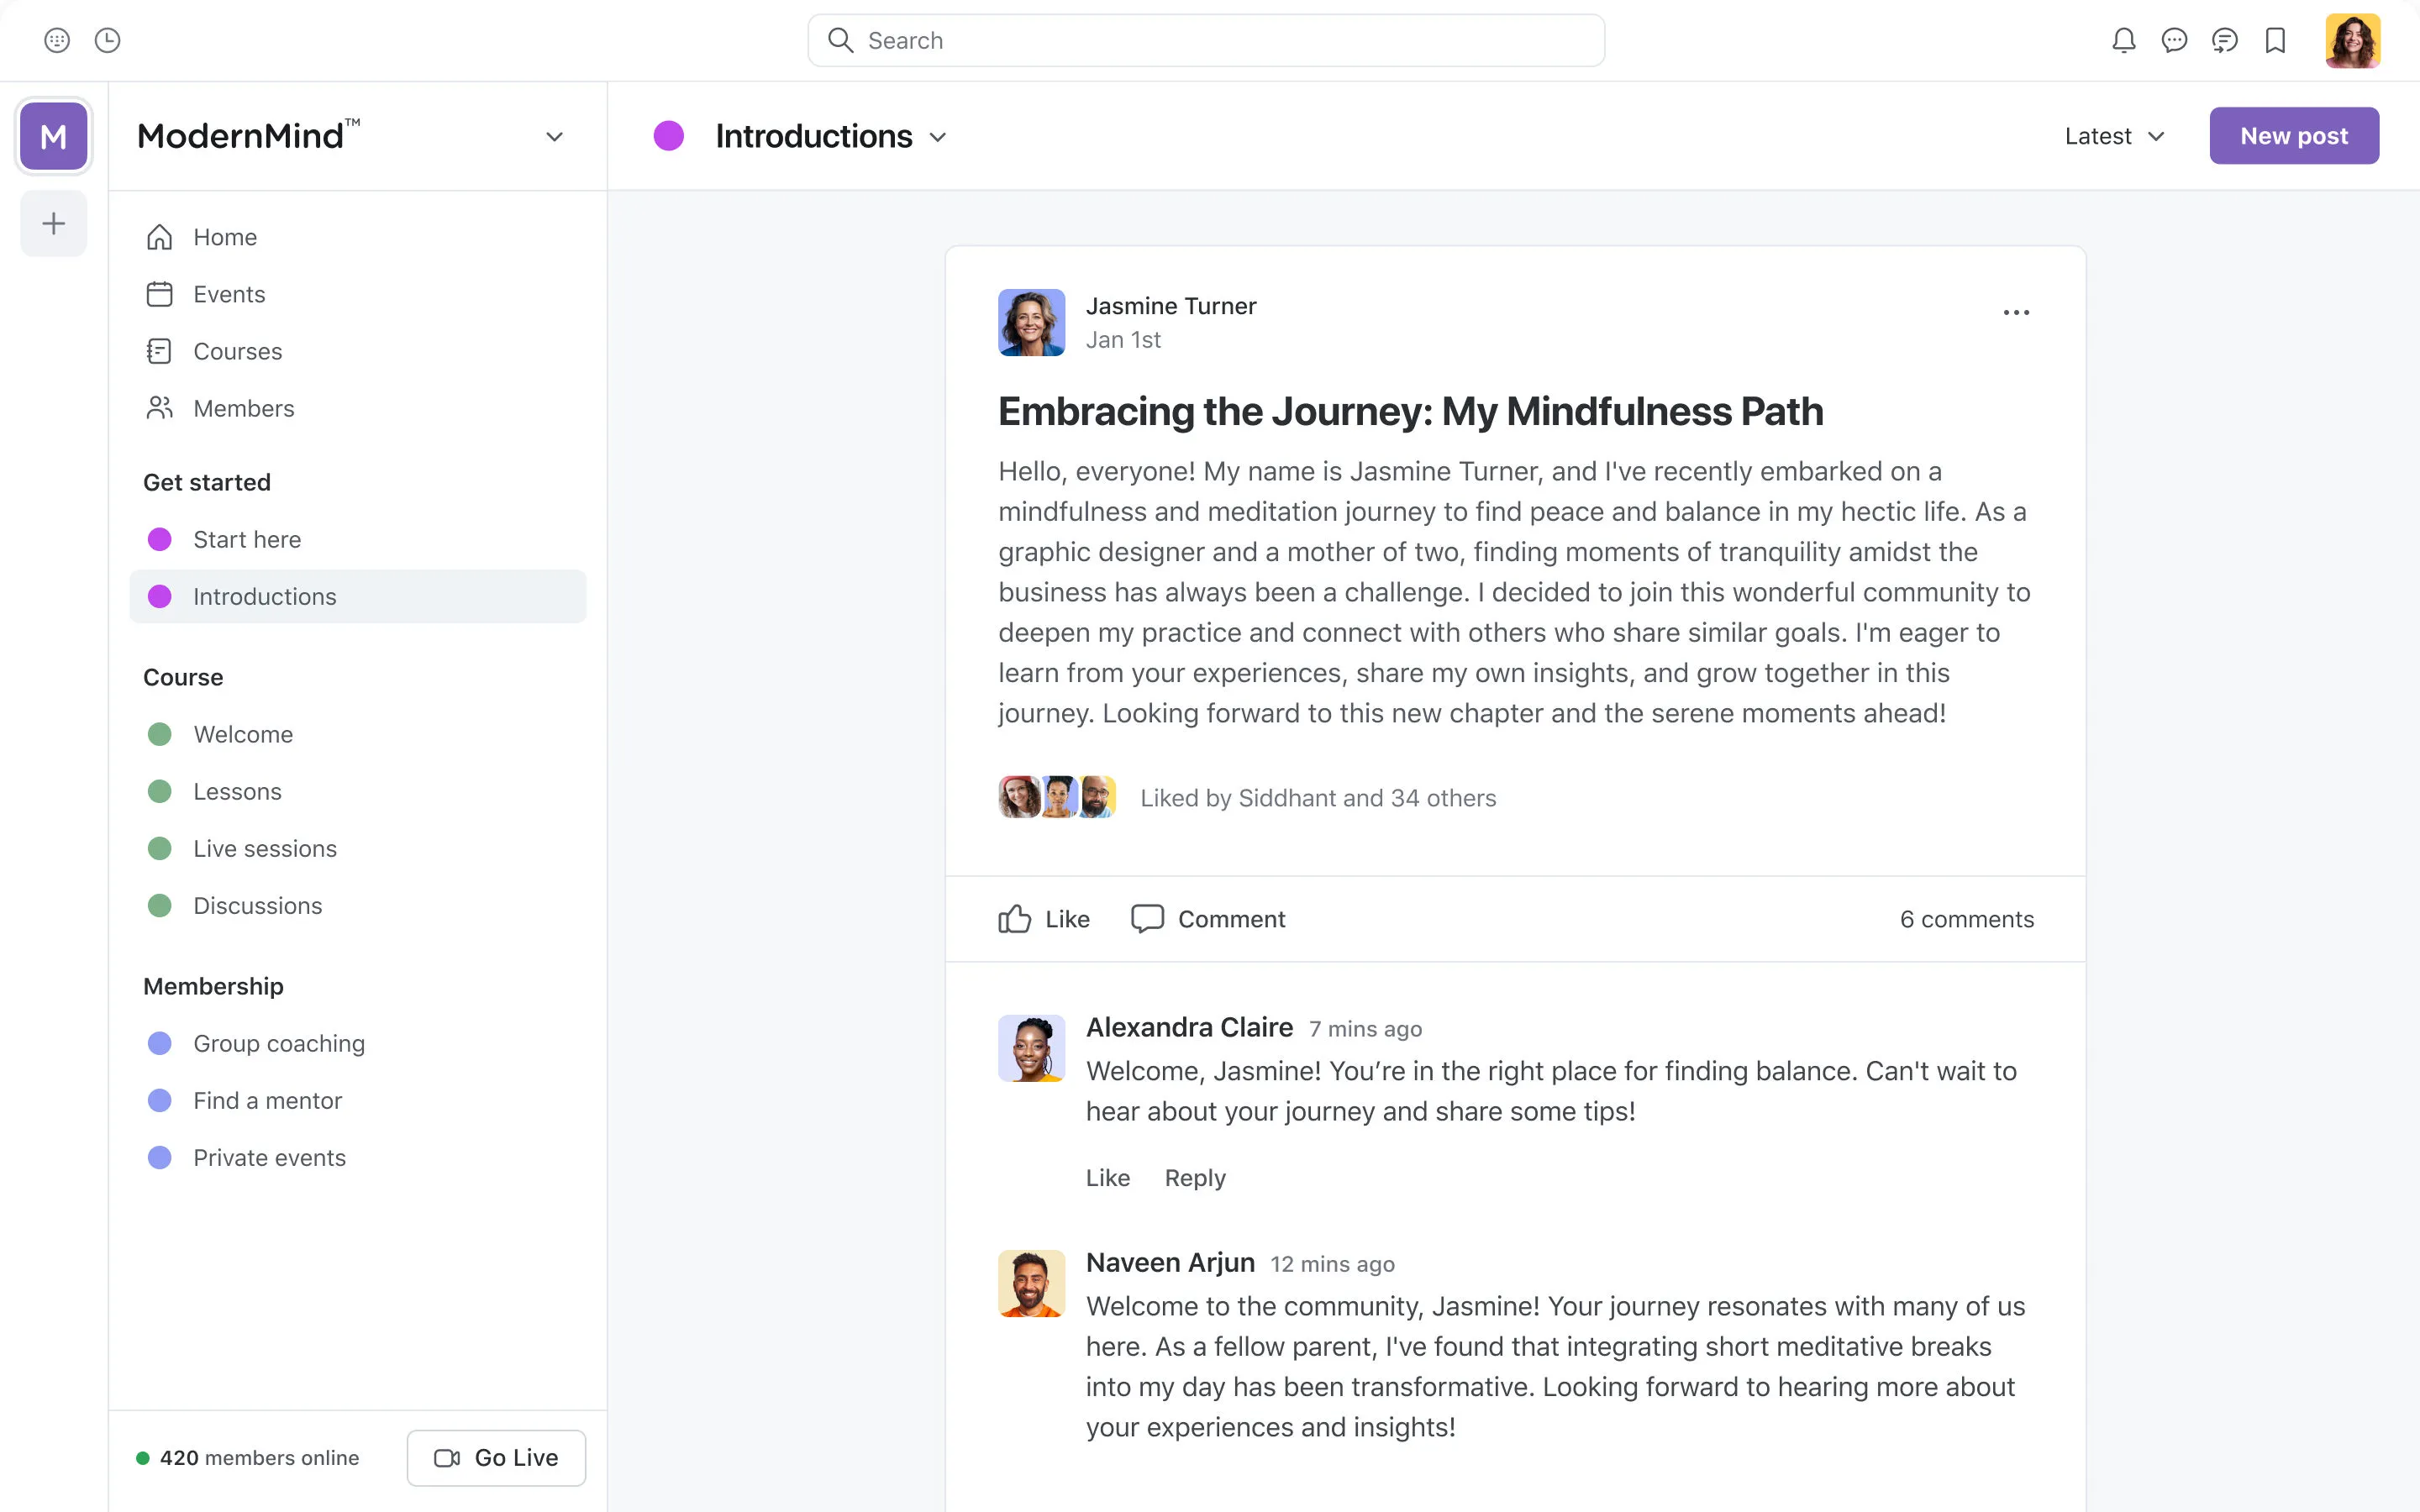Click the purple dot beside Start here
Image resolution: width=2420 pixels, height=1512 pixels.
click(159, 539)
